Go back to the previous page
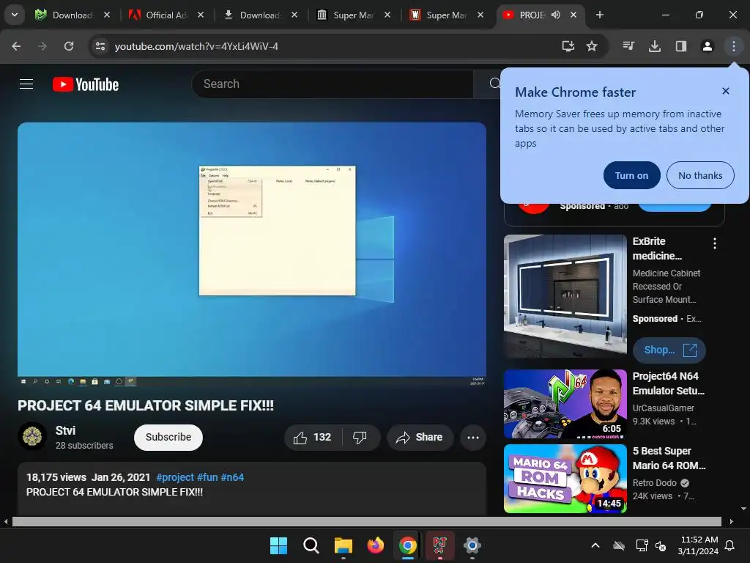Screen dimensions: 750x563 (x=16, y=46)
